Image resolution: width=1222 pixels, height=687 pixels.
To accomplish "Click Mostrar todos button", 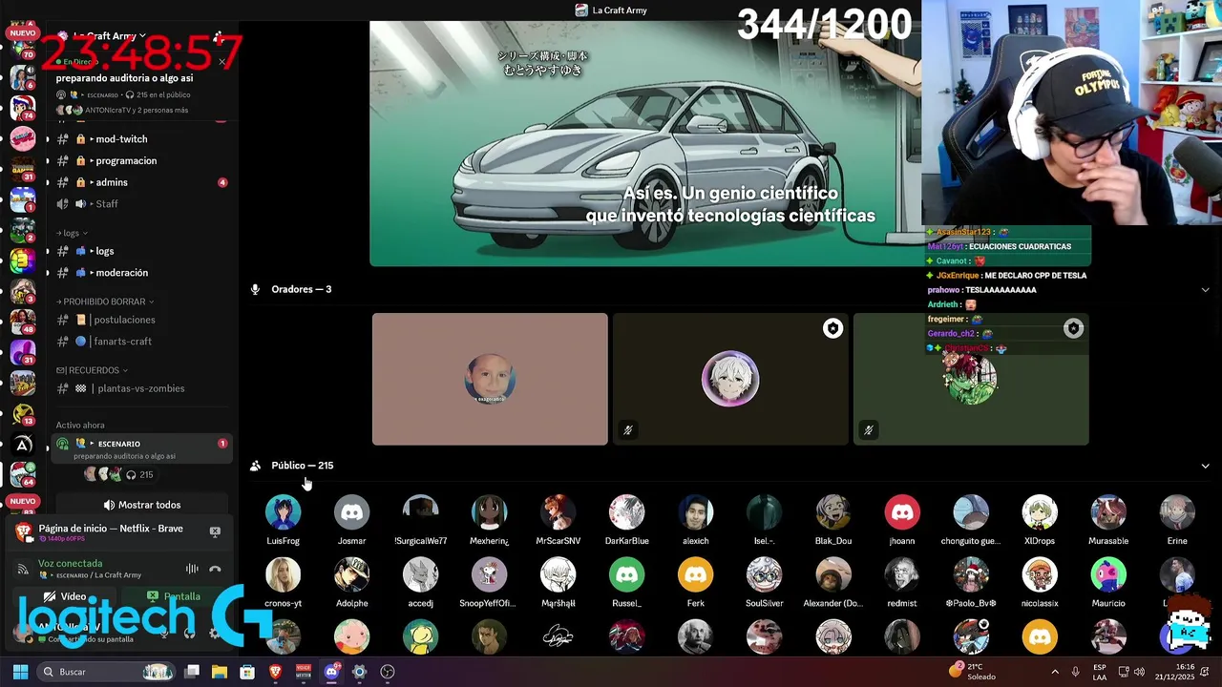I will 141,505.
